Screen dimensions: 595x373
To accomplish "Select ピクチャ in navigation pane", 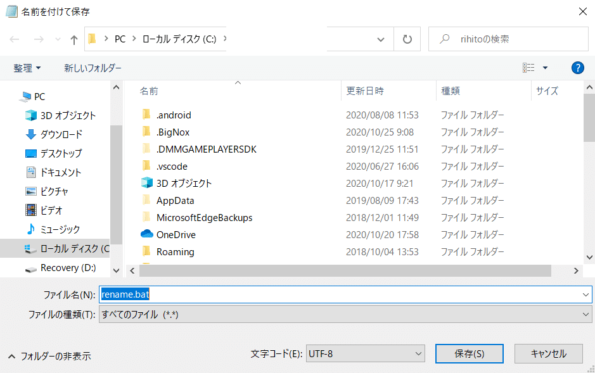I will 46,191.
